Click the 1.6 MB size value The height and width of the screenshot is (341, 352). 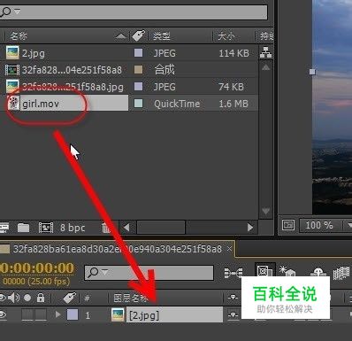pyautogui.click(x=233, y=104)
